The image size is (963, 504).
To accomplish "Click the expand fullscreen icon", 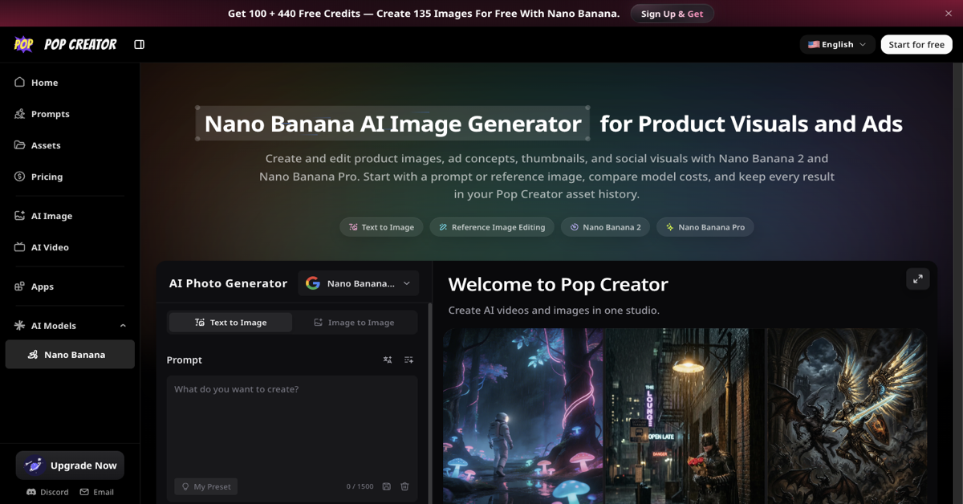I will click(918, 278).
